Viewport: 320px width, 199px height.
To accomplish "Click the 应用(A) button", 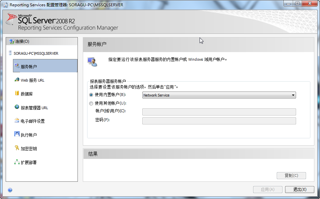I will pos(267,189).
